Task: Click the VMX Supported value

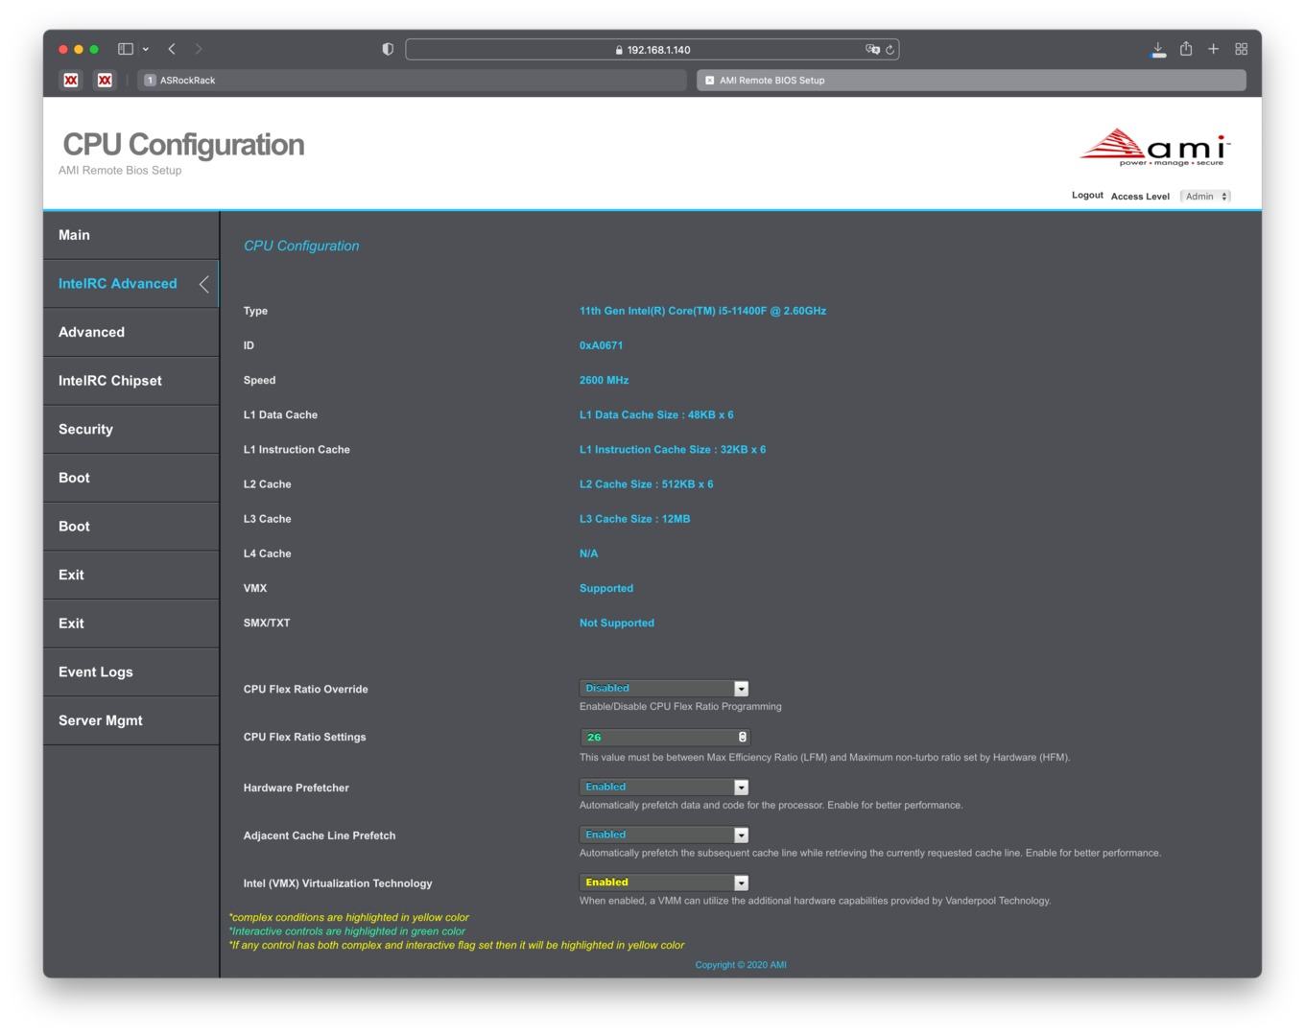Action: [606, 588]
